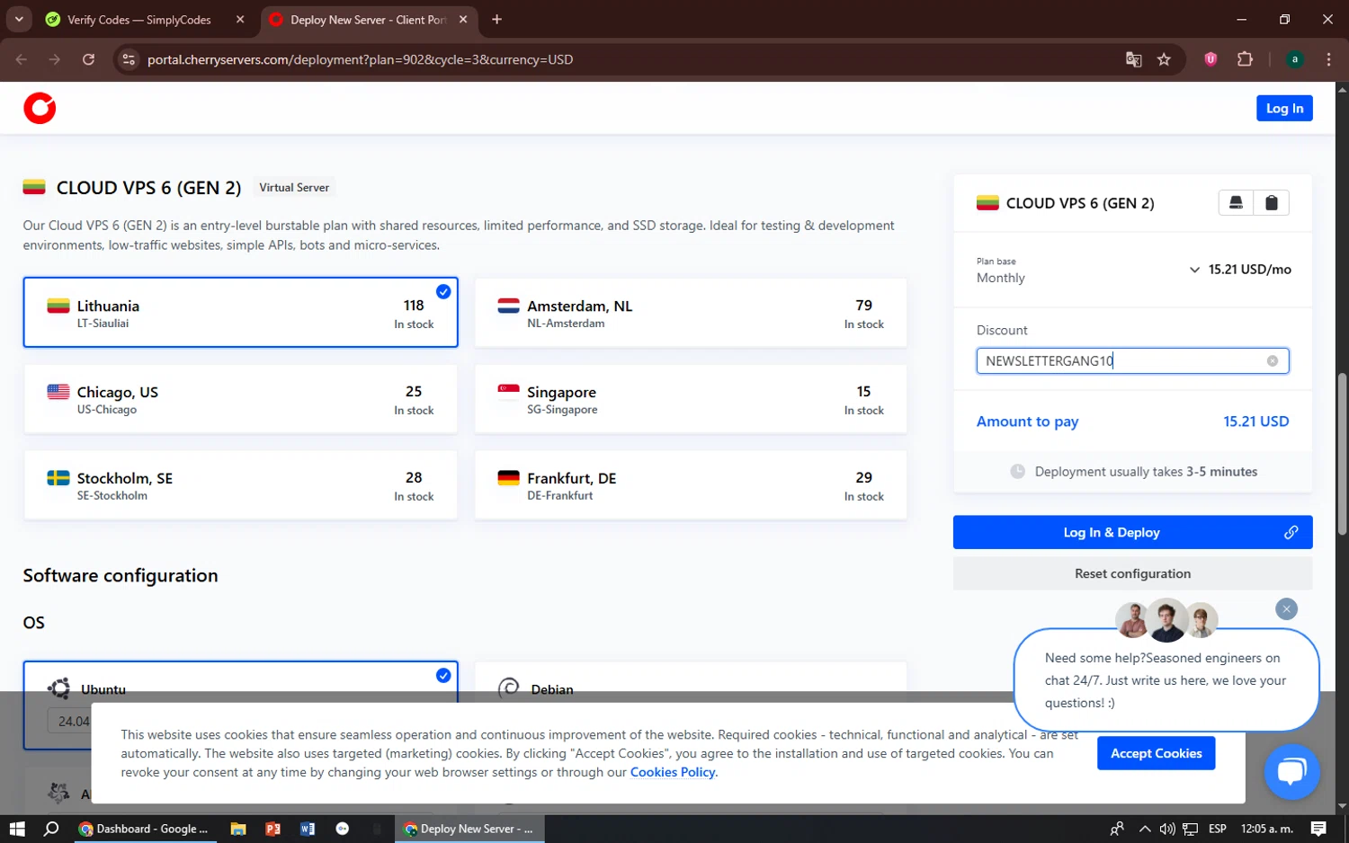The height and width of the screenshot is (843, 1349).
Task: Open the live chat widget
Action: pos(1292,772)
